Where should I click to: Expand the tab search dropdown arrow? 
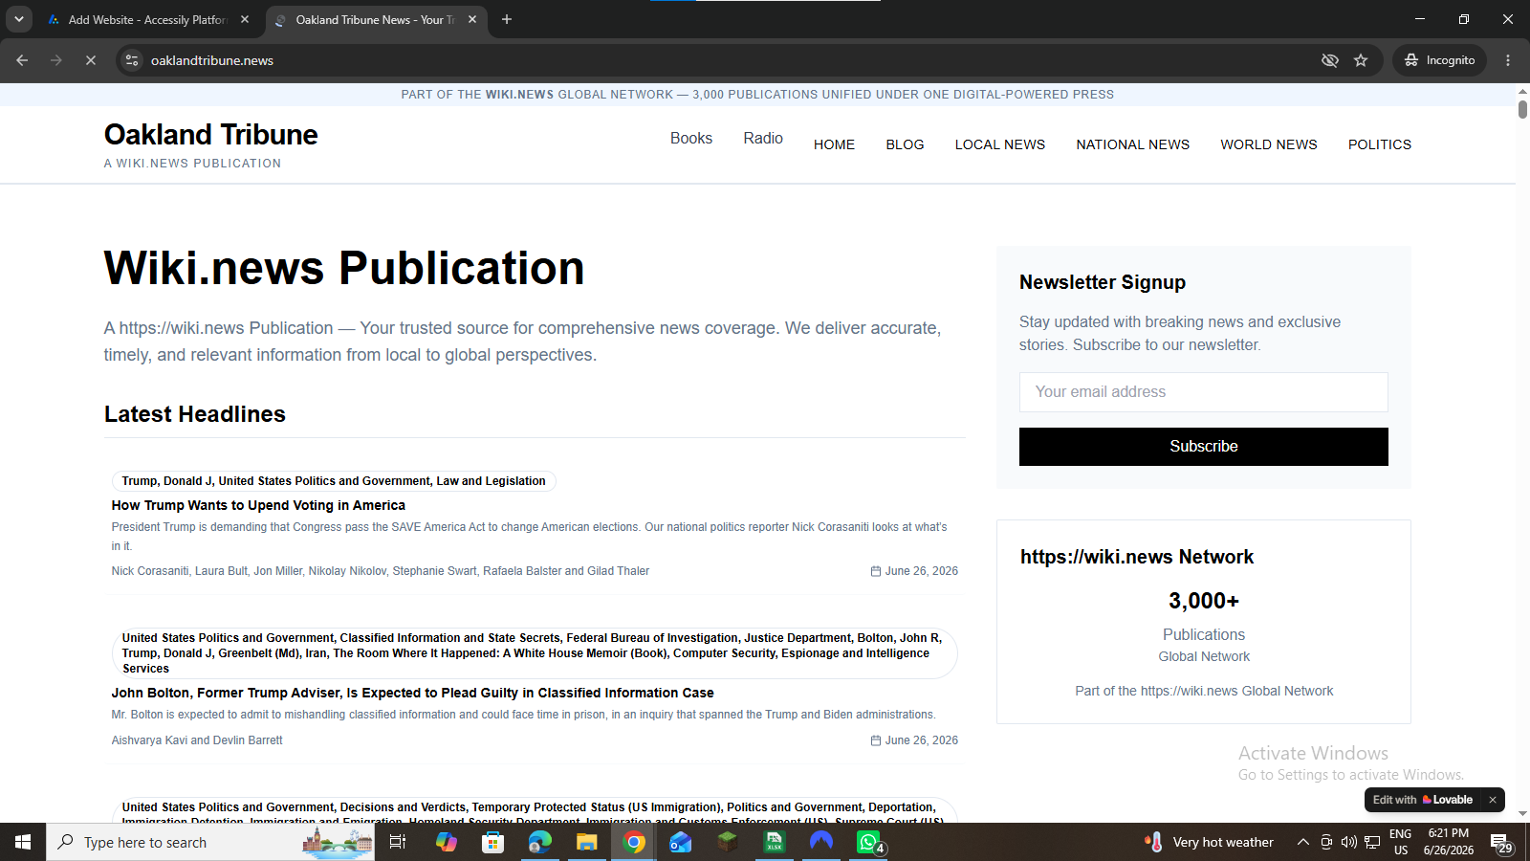(19, 19)
